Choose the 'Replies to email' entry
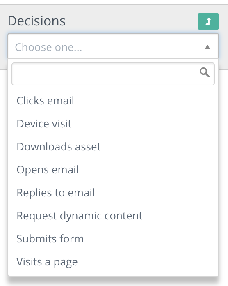 [113, 193]
